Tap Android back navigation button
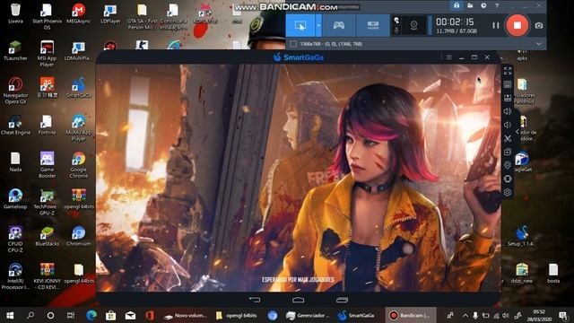This screenshot has height=323, width=574. coord(255,300)
